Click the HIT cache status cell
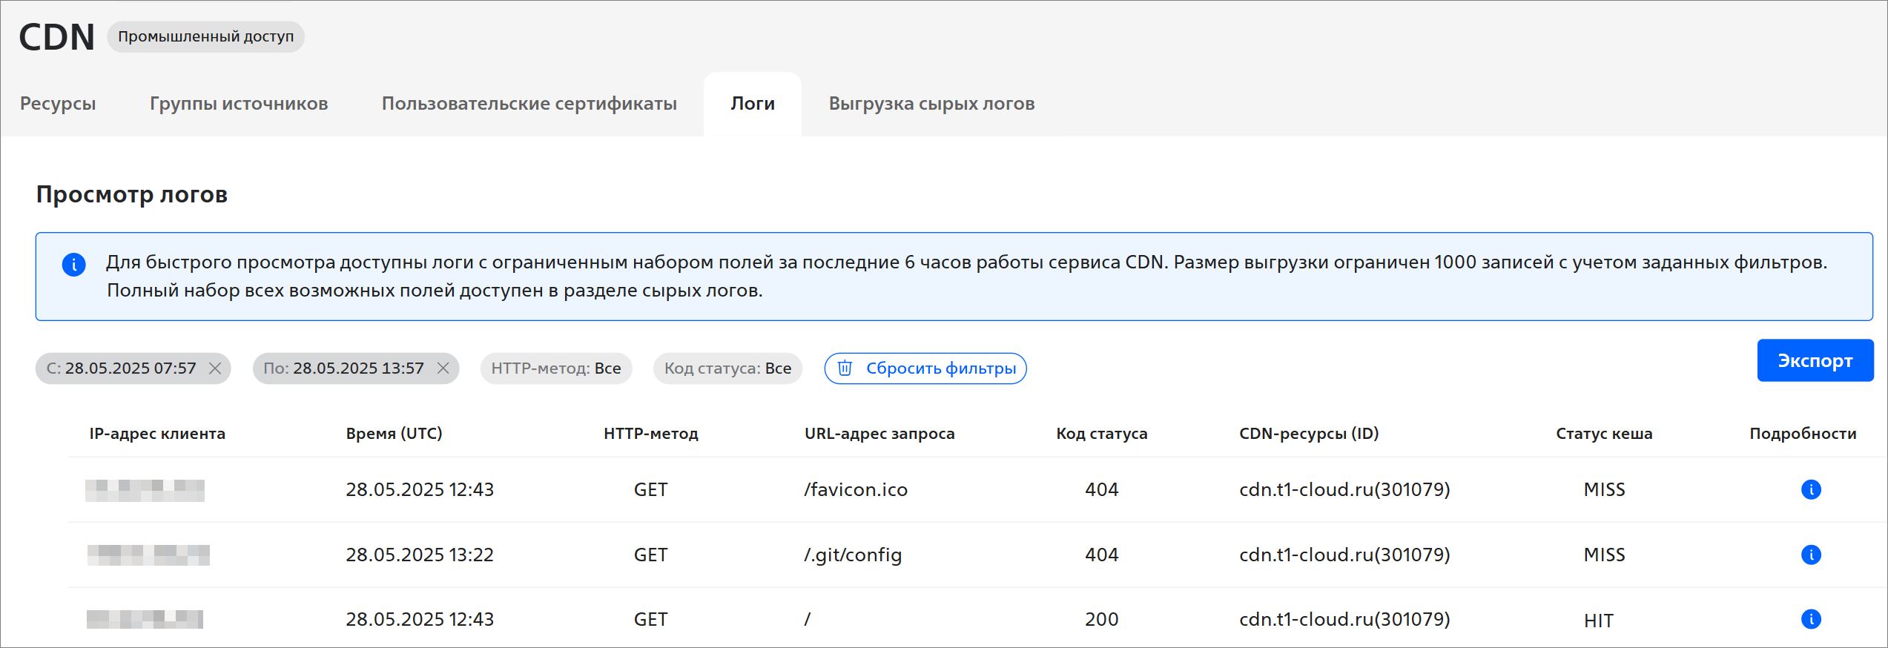Viewport: 1888px width, 648px height. point(1599,621)
